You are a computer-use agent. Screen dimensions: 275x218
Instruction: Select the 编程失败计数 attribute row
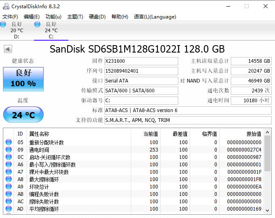pos(134,194)
